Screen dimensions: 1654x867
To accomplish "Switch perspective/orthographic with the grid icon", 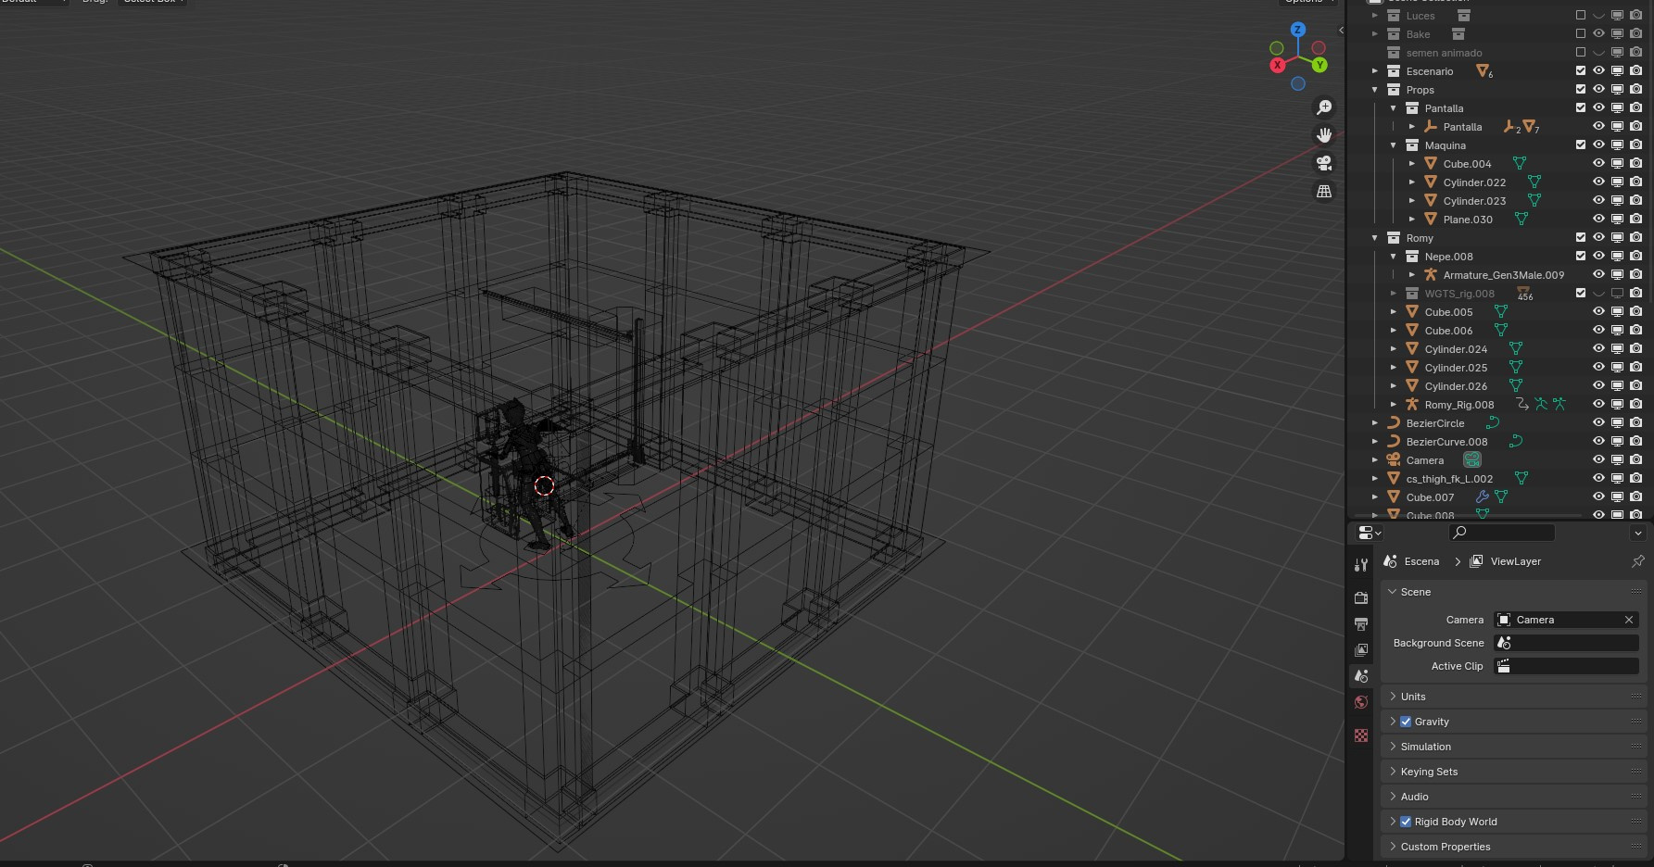I will [1324, 191].
